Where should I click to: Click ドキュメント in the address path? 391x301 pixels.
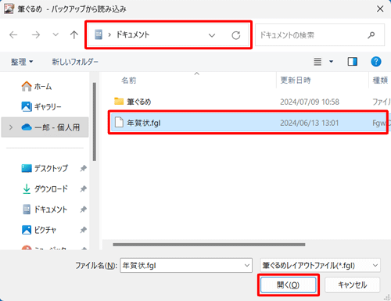(133, 34)
